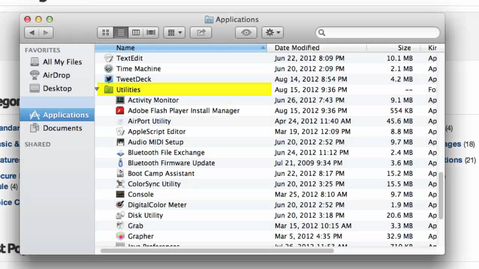Image resolution: width=479 pixels, height=269 pixels.
Task: Switch to Cover Flow view
Action: click(x=151, y=33)
